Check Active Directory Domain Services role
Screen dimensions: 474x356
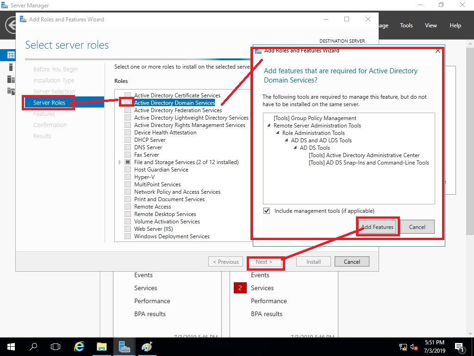[128, 102]
